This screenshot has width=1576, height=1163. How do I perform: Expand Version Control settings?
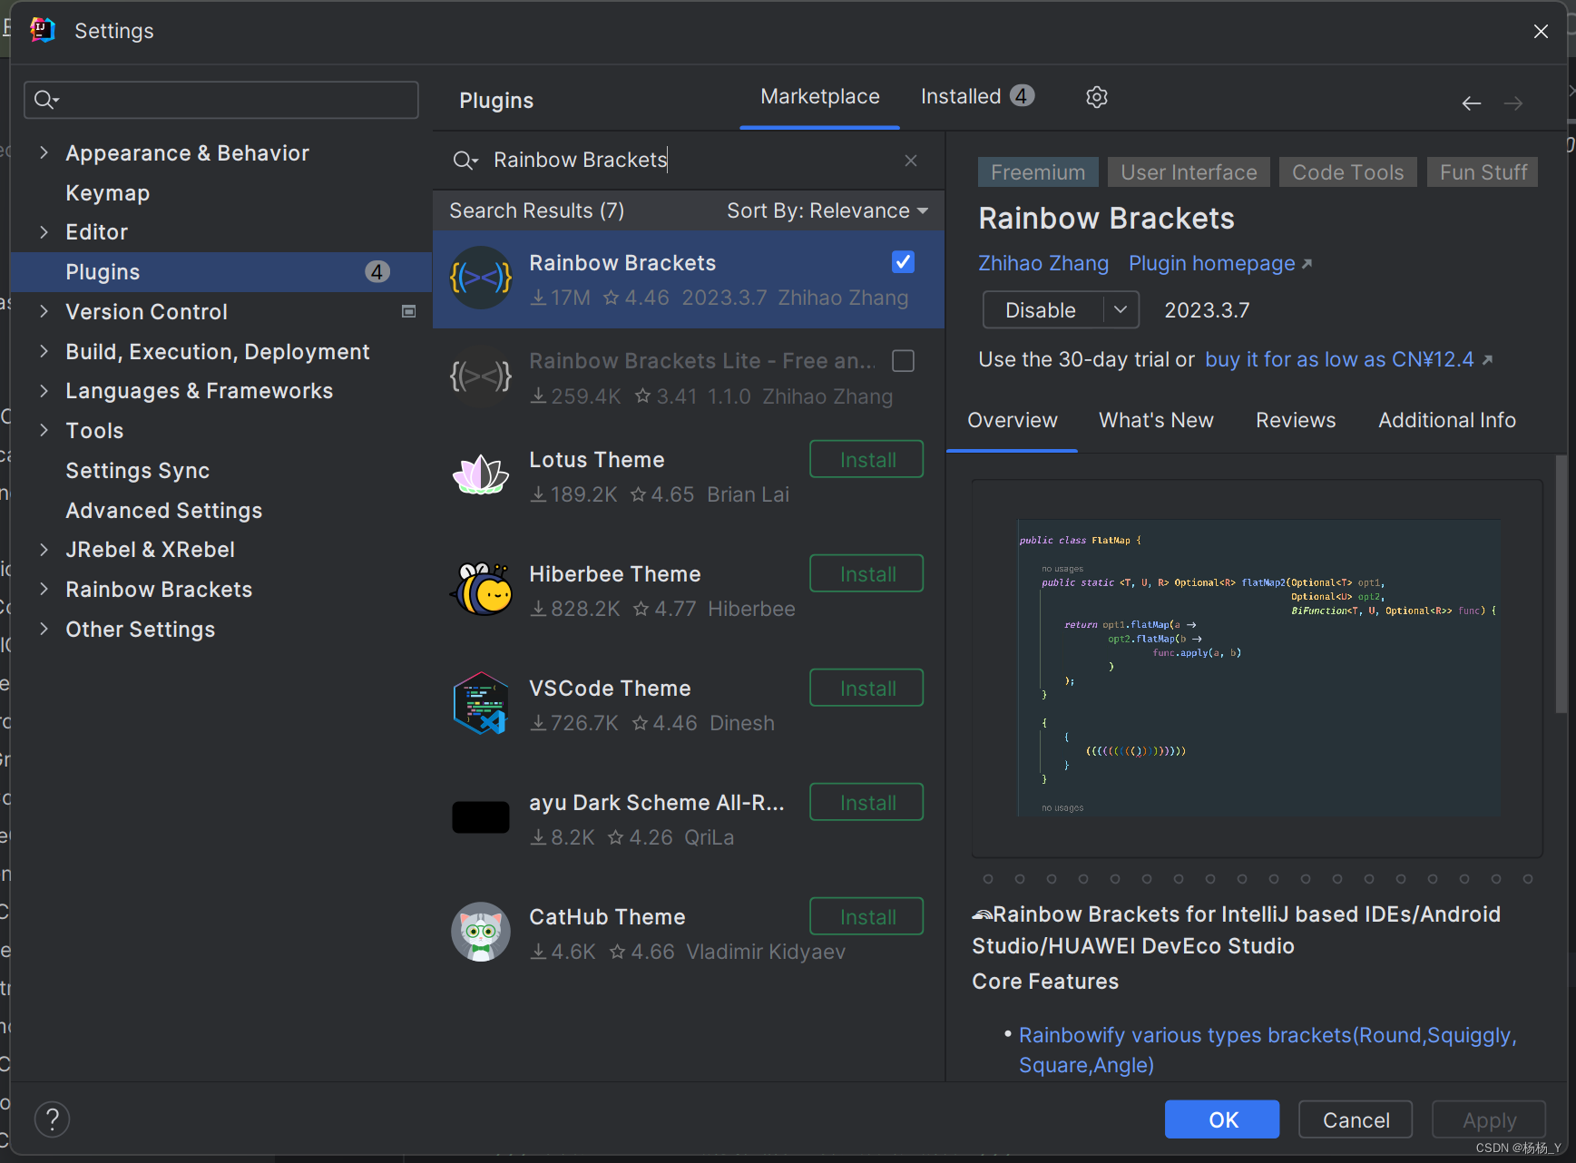[44, 311]
